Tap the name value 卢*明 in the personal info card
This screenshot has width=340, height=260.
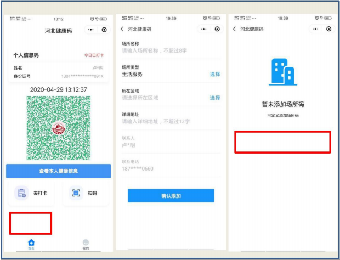pyautogui.click(x=98, y=68)
